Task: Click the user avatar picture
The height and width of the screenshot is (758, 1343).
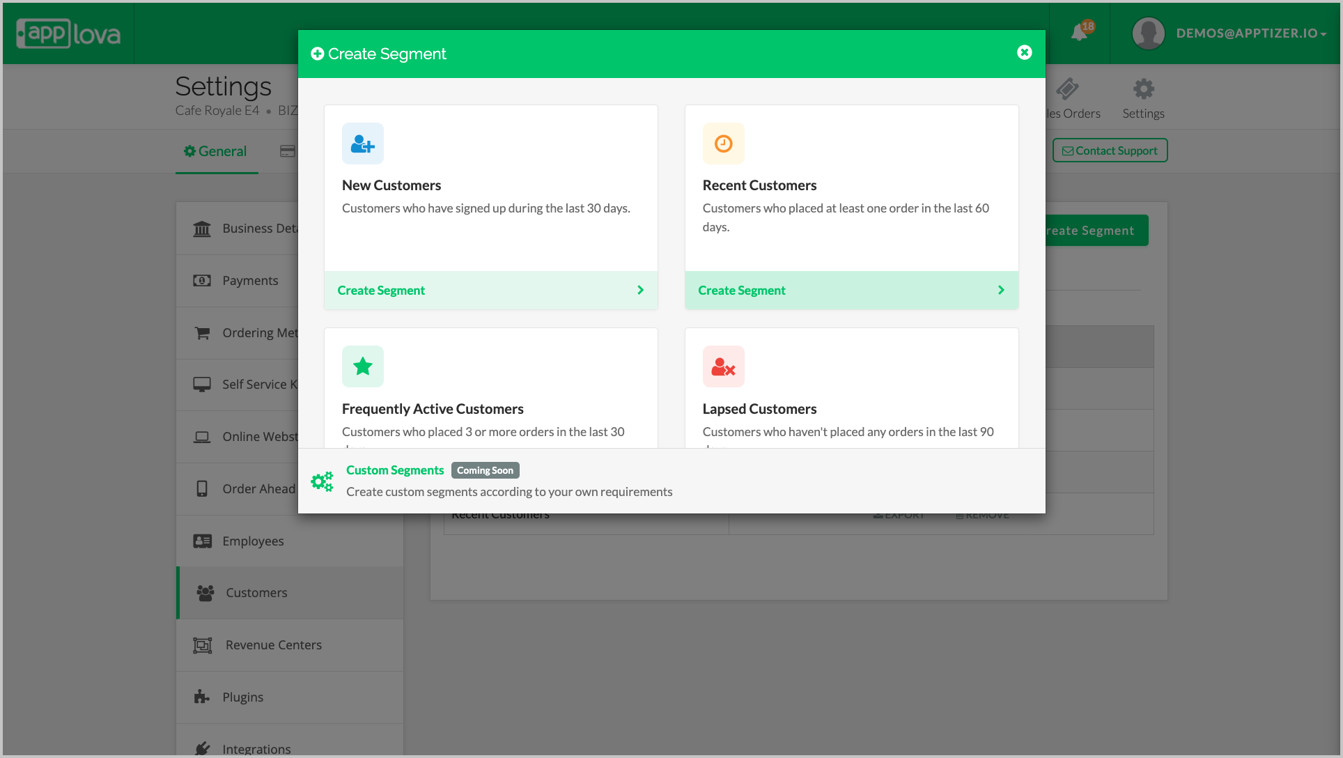Action: 1148,33
